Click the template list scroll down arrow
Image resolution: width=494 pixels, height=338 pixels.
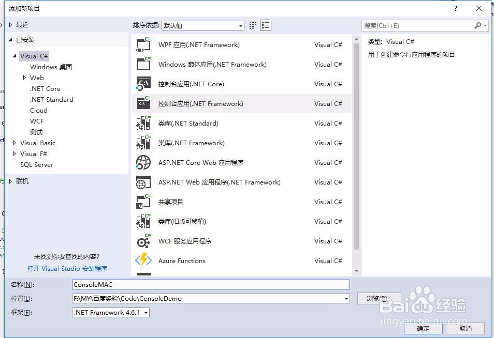(x=357, y=271)
